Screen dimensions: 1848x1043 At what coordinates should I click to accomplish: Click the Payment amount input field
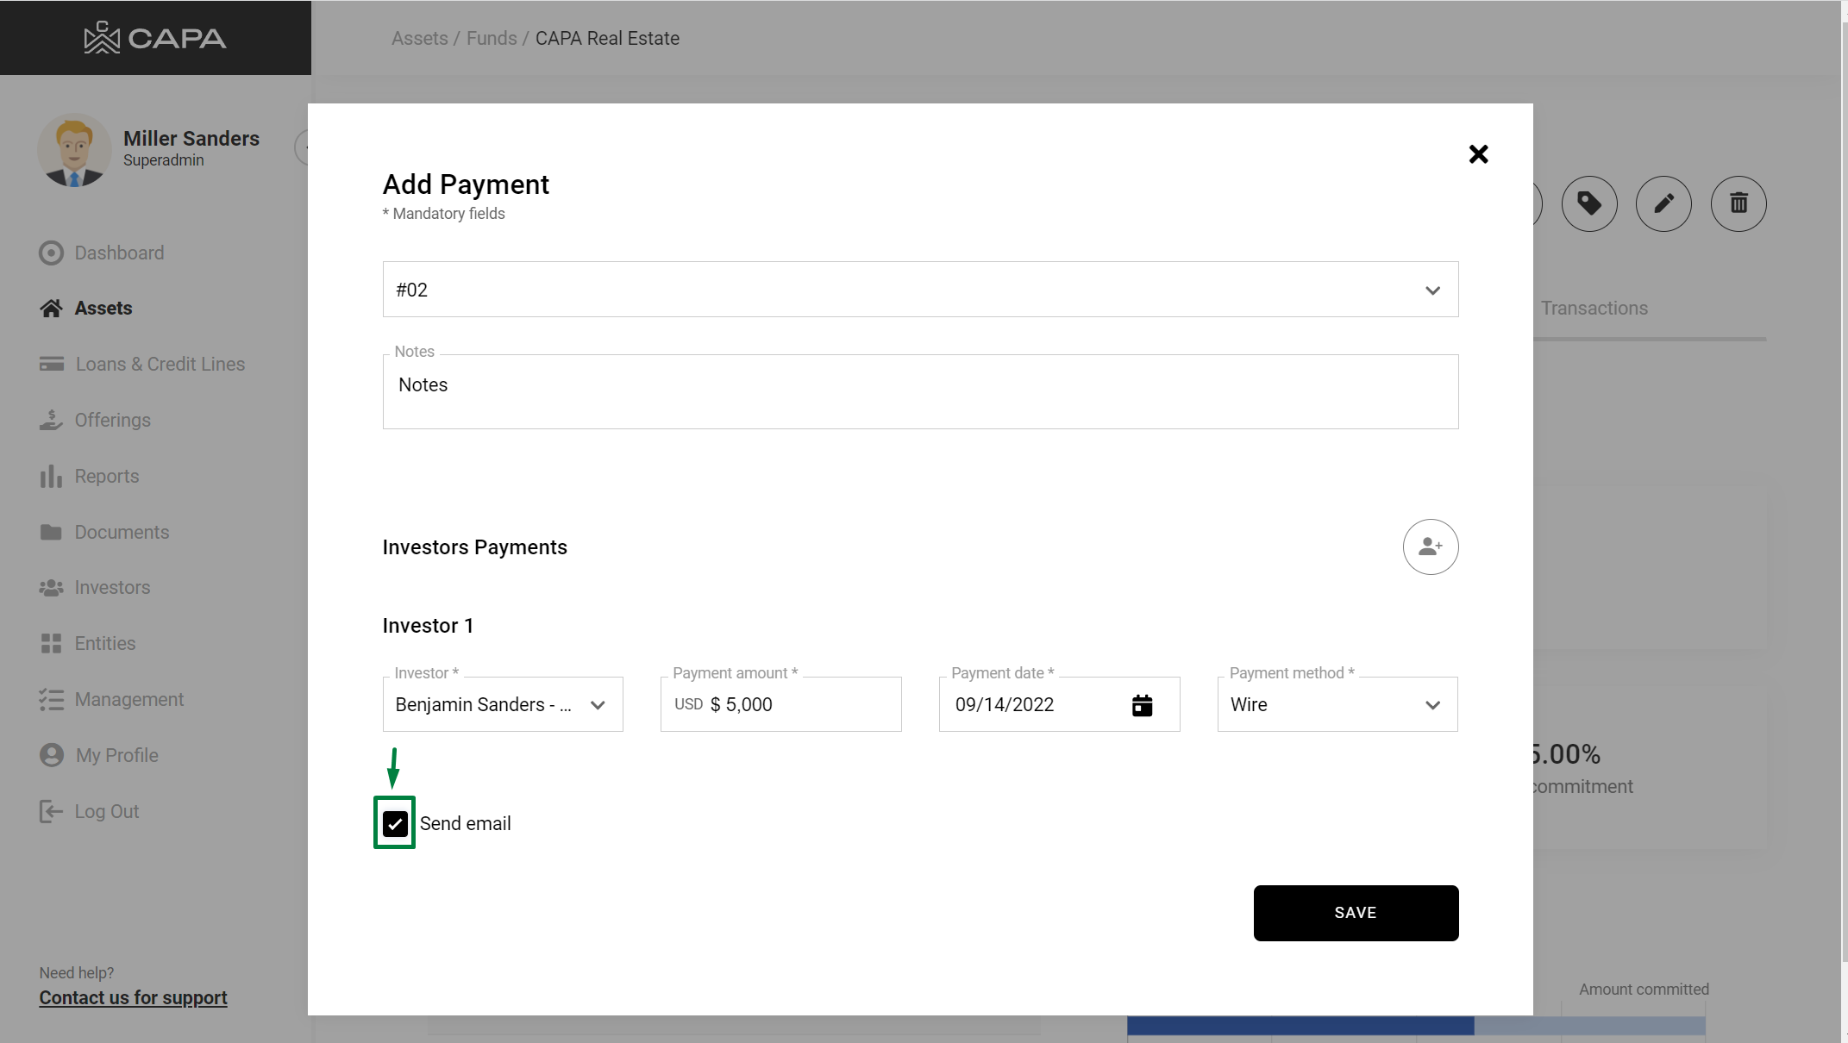point(802,705)
